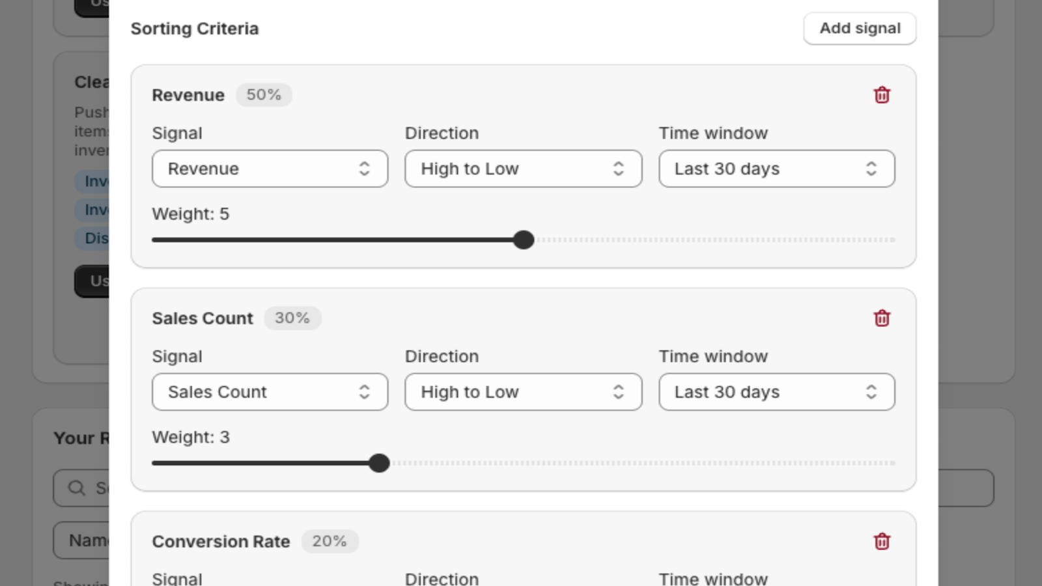
Task: Open the Sales Count Signal dropdown
Action: [x=270, y=392]
